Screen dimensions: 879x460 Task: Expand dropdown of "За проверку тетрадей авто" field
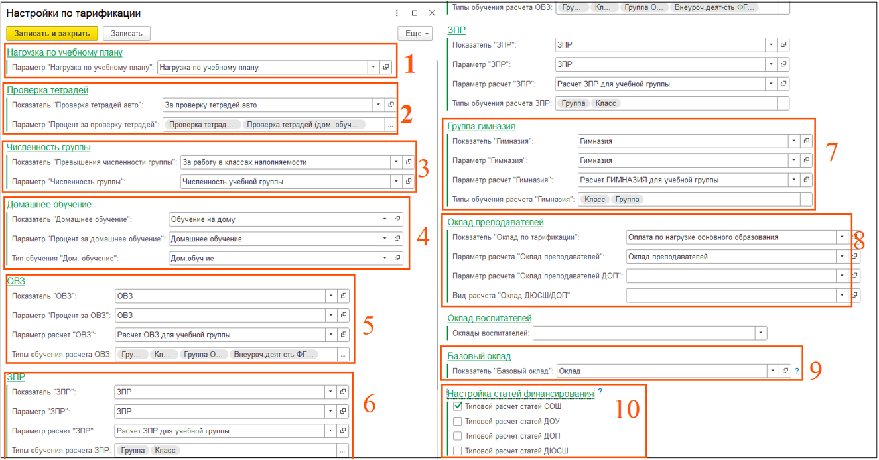pyautogui.click(x=378, y=105)
